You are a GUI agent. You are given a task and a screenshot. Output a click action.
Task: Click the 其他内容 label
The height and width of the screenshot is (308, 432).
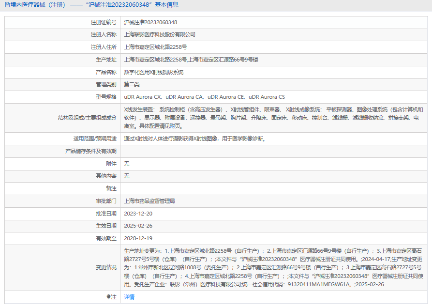pyautogui.click(x=106, y=176)
